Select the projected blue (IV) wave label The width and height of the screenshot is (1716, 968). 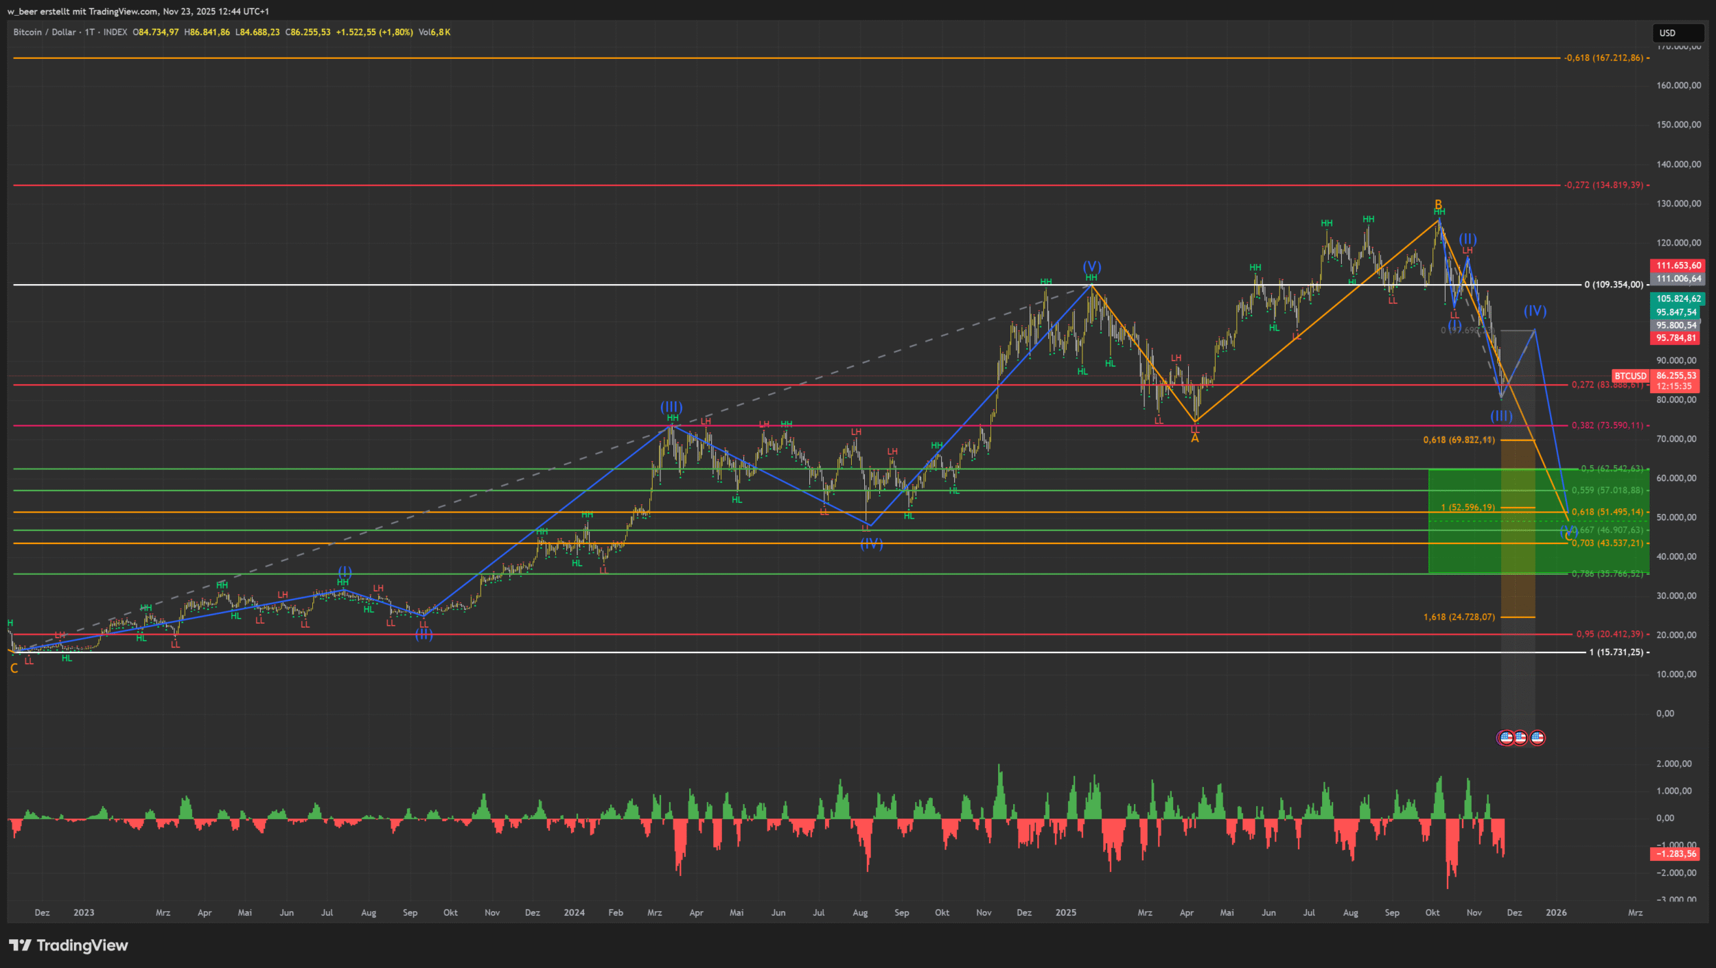(1535, 311)
